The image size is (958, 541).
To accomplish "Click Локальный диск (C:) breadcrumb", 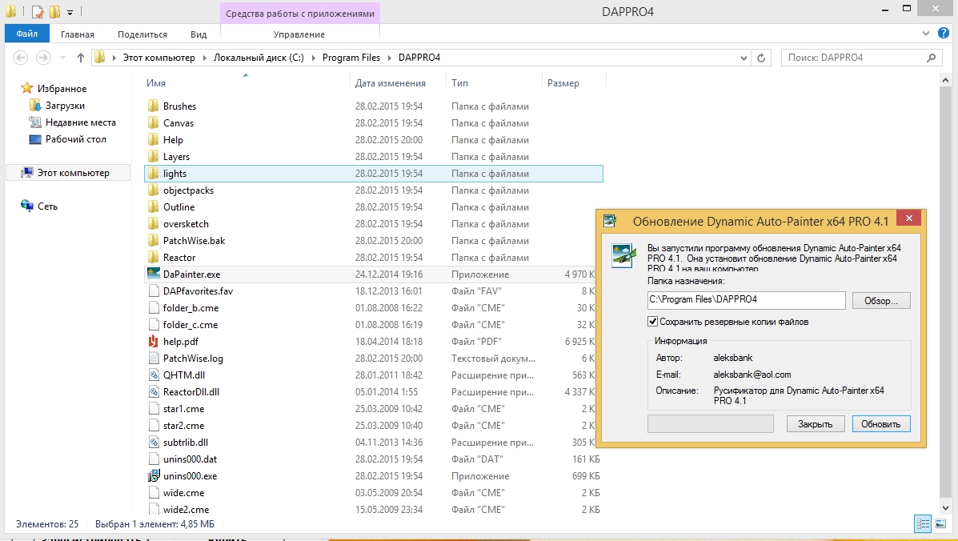I will tap(259, 58).
